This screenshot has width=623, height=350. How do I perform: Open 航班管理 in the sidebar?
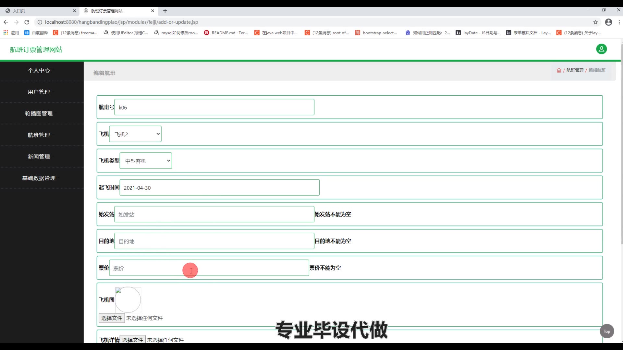[39, 135]
